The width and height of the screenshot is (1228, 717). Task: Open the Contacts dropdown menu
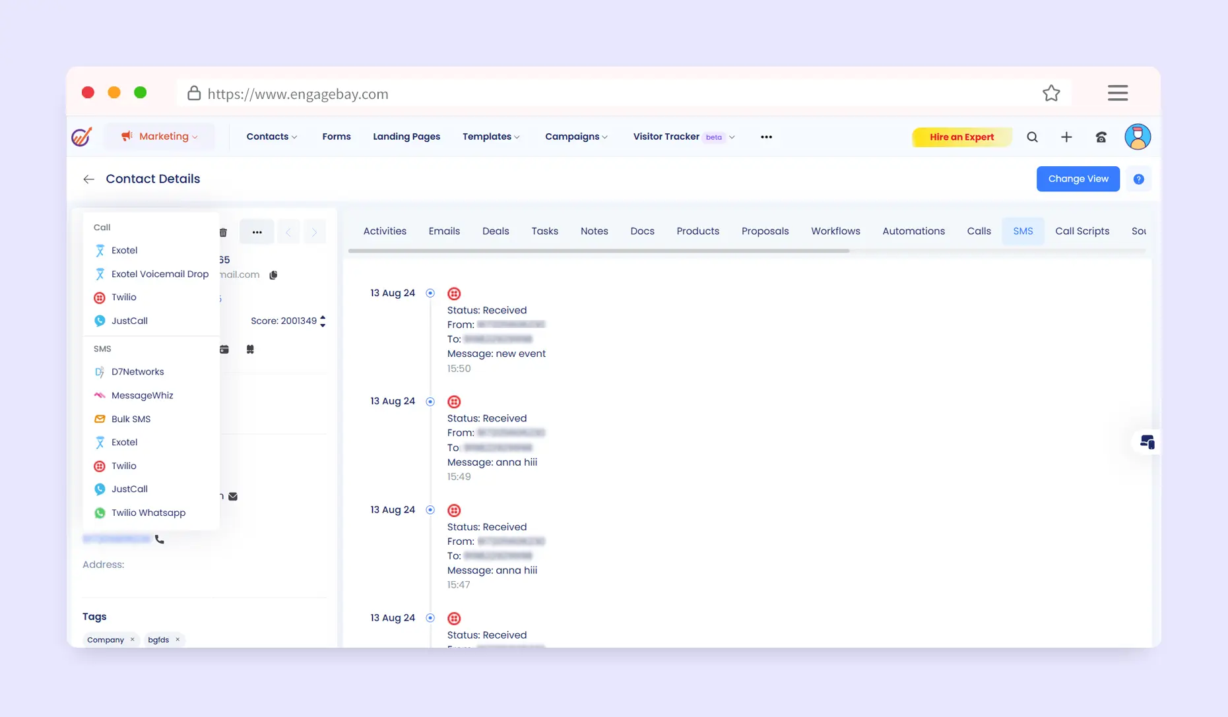point(271,137)
